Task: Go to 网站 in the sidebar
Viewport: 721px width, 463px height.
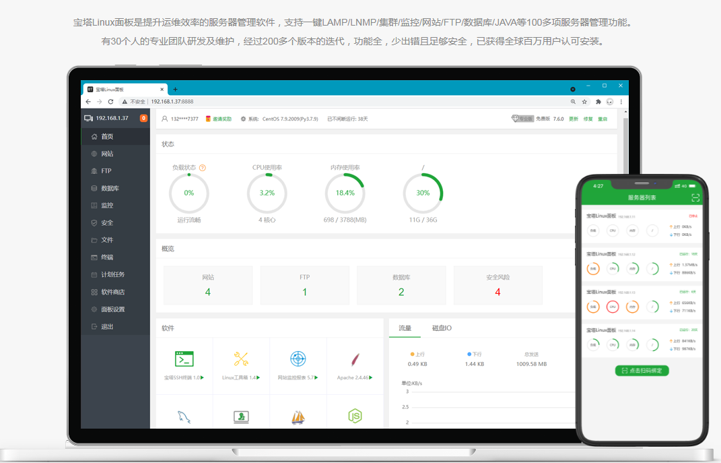Action: tap(107, 154)
